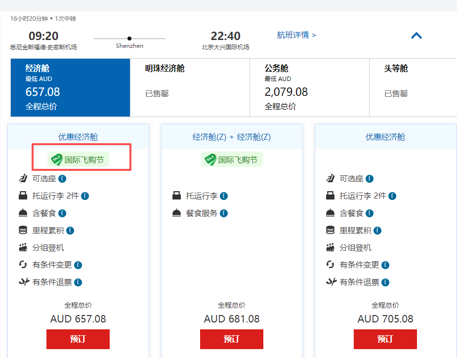The height and width of the screenshot is (358, 457).
Task: Click info icon next to 托运行李 in middle card
Action: 224,196
